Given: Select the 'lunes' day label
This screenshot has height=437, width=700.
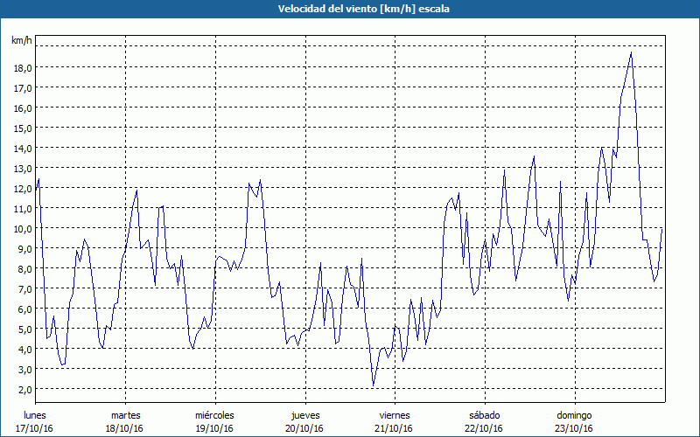Looking at the screenshot, I should click(36, 415).
